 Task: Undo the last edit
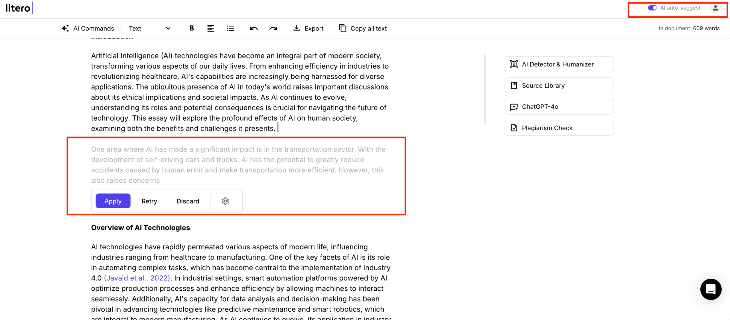(x=254, y=28)
